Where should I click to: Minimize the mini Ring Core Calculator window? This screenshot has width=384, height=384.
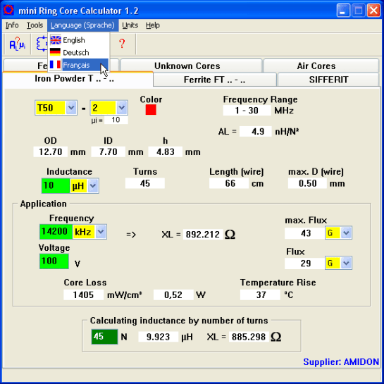click(x=342, y=11)
